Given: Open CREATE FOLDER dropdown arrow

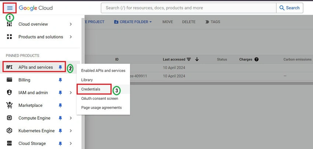Looking at the screenshot, I should (151, 22).
